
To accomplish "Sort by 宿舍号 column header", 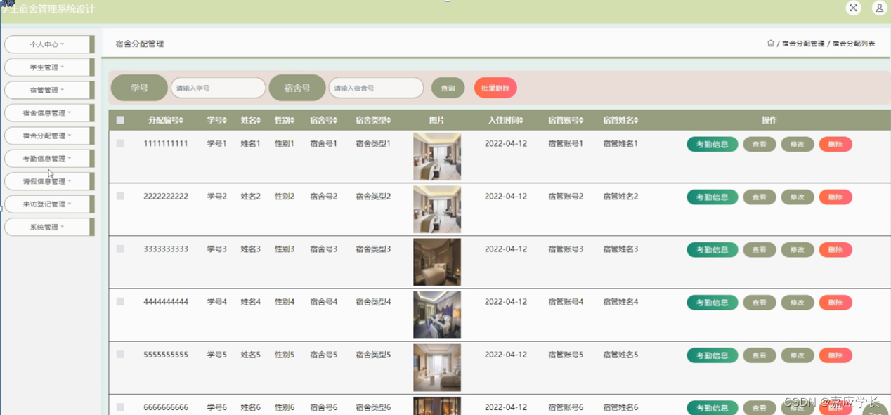I will 324,120.
